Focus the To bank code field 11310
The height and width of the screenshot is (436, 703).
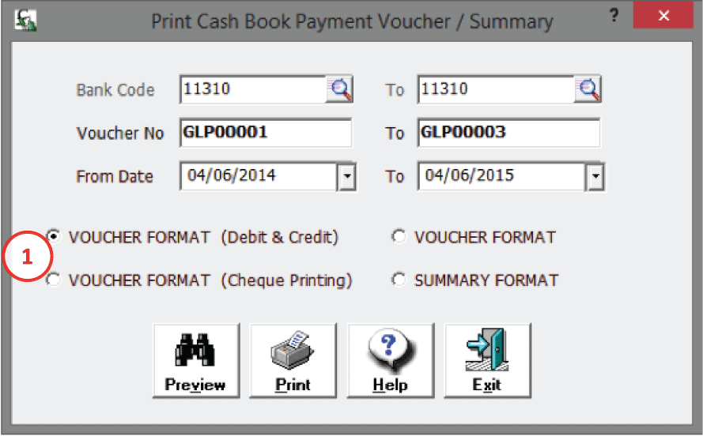pos(496,89)
